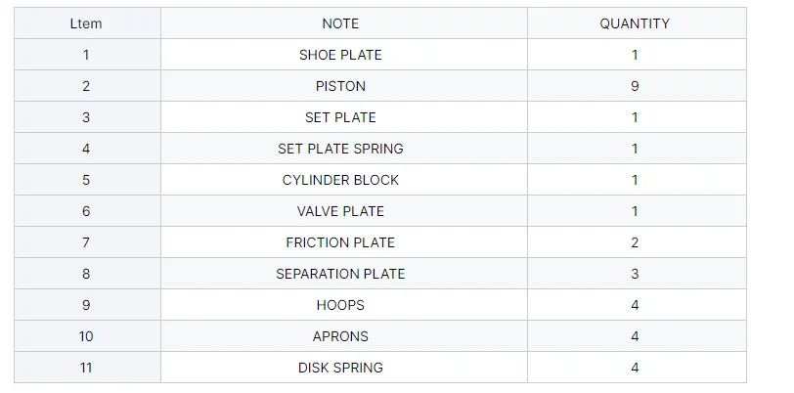Viewport: 794px width, 393px height.
Task: Click the CYLINDER BLOCK cell
Action: coord(344,180)
